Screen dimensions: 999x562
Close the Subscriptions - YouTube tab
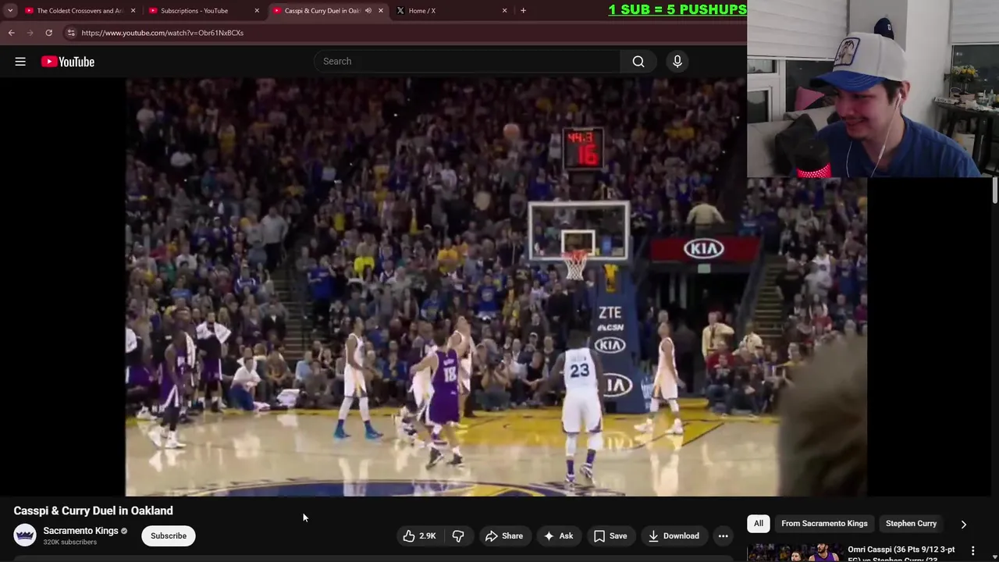tap(257, 11)
